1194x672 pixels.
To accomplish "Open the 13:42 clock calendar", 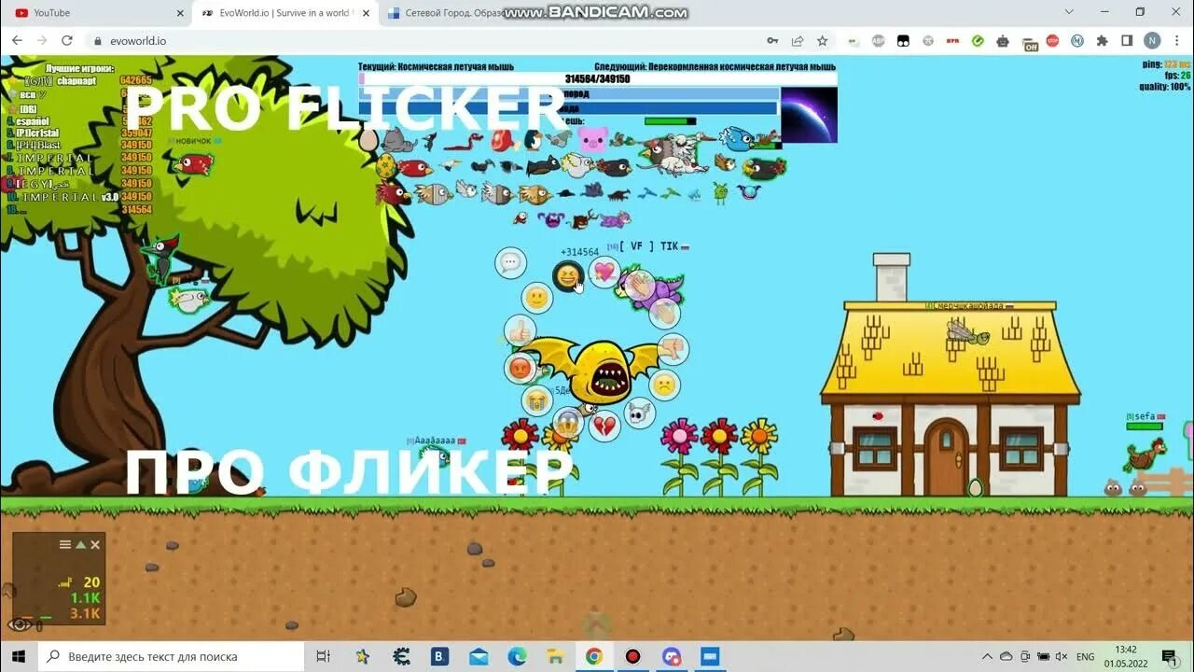I will 1126,656.
